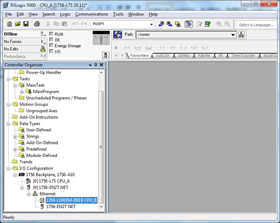Collapse the Tasks folder node
280x223 pixels.
pos(8,79)
